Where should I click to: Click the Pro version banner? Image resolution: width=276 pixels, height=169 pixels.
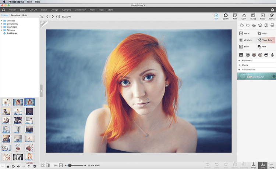coord(256,76)
